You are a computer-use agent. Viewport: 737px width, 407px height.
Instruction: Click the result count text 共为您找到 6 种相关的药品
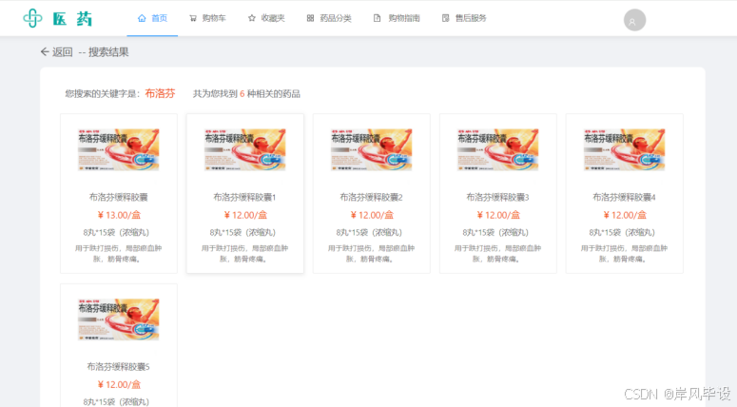pyautogui.click(x=246, y=94)
